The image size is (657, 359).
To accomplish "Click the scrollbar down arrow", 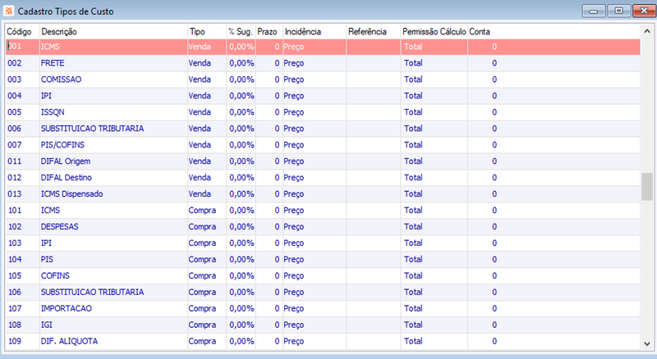I will coord(646,344).
